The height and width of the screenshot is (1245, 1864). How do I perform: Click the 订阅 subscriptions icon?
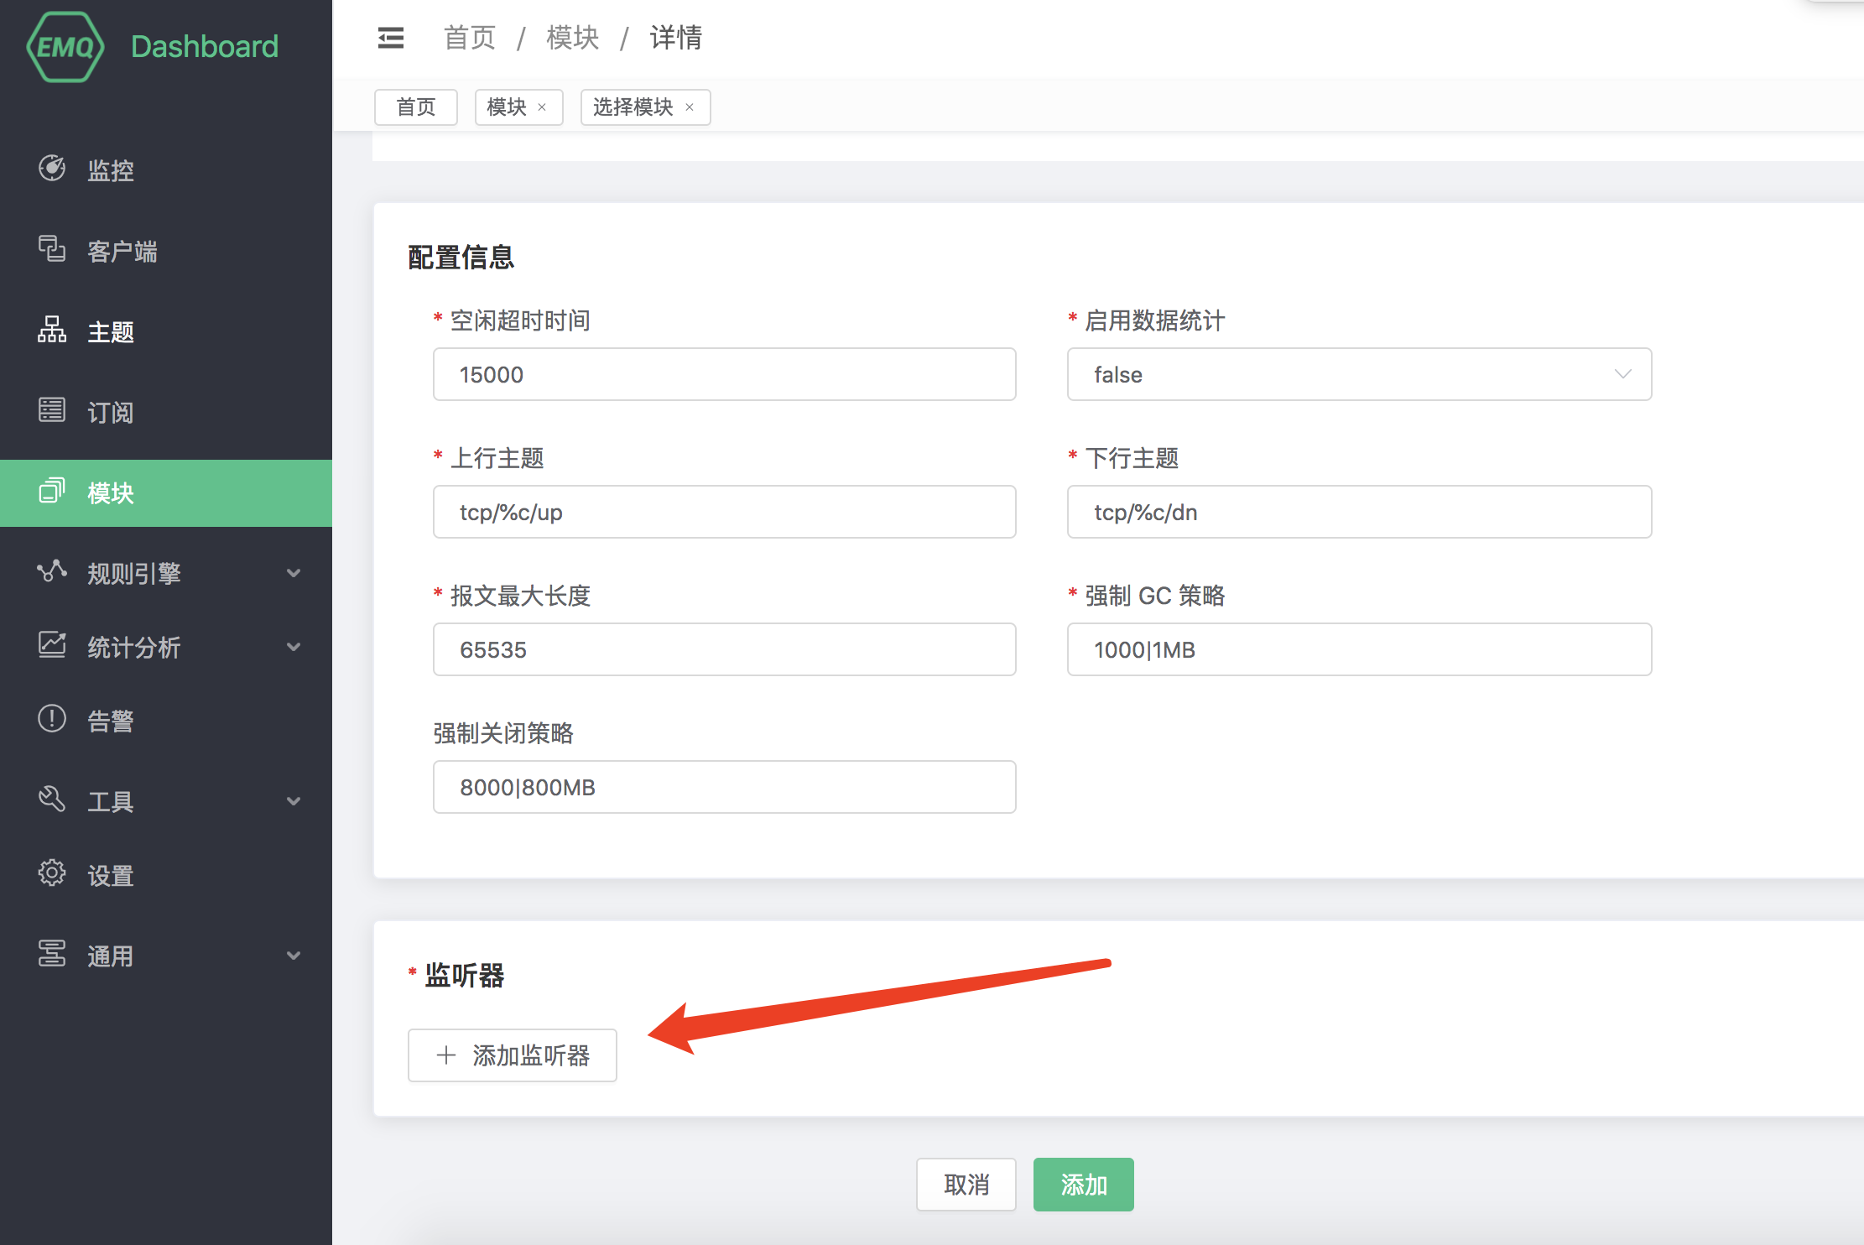[x=52, y=411]
